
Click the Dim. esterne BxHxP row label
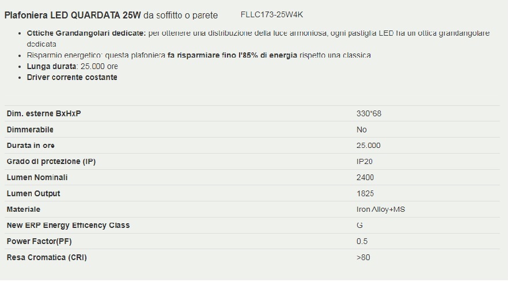[x=44, y=113]
